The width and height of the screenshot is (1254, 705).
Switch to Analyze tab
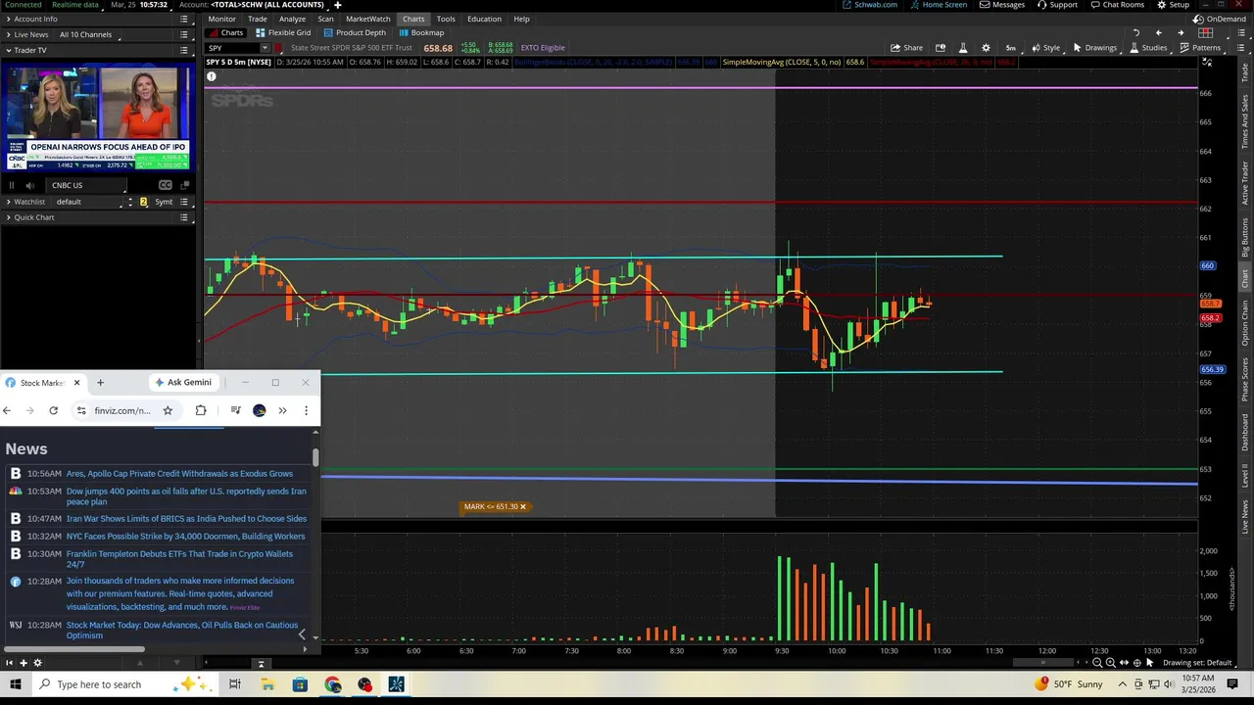click(x=292, y=19)
